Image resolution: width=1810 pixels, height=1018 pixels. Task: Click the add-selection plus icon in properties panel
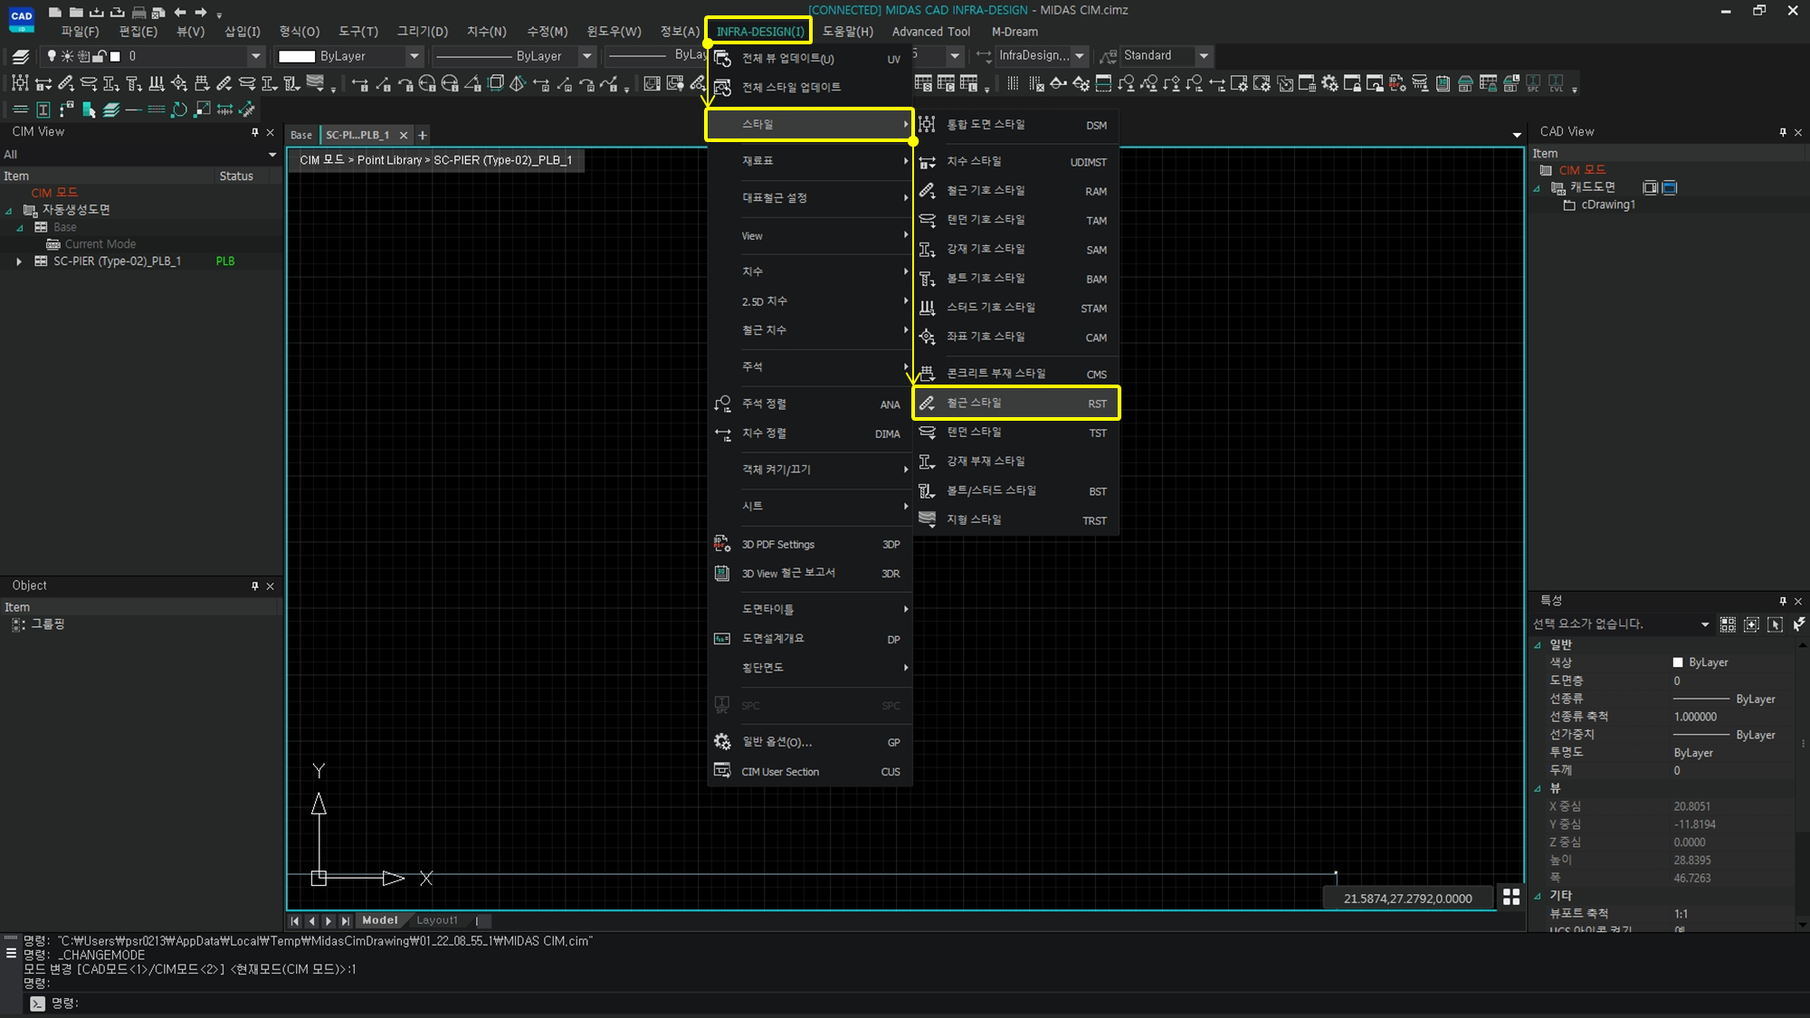tap(1751, 624)
